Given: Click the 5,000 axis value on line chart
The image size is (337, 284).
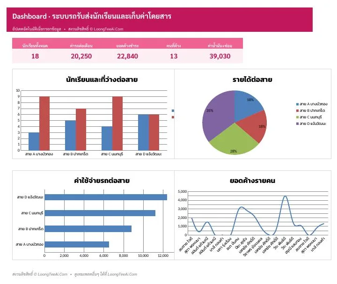Looking at the screenshot, I should point(183,191).
